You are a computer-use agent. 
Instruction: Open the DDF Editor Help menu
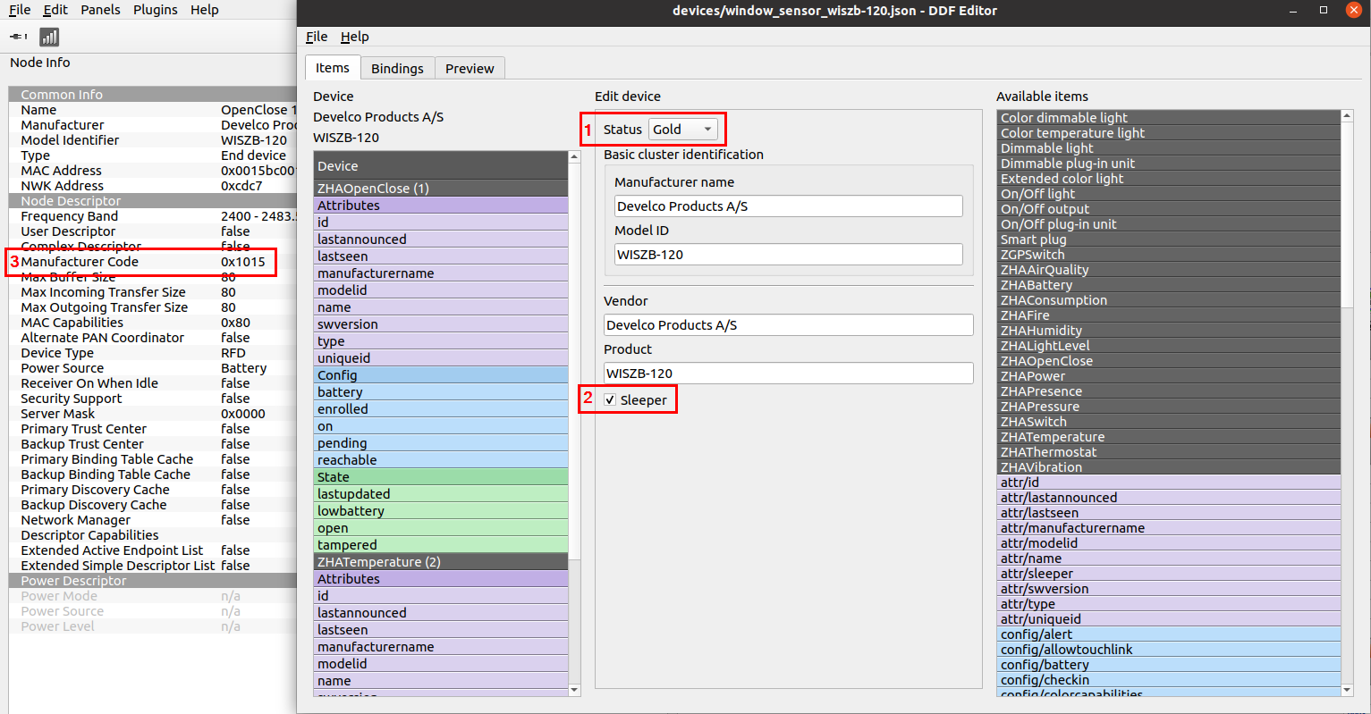[x=354, y=37]
